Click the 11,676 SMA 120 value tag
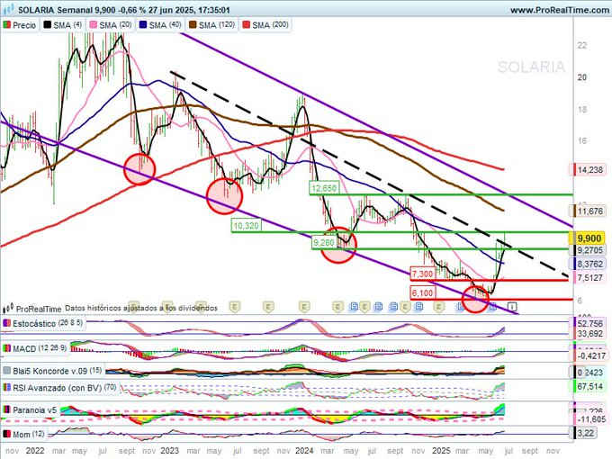Screen dimensions: 612x459 589,211
